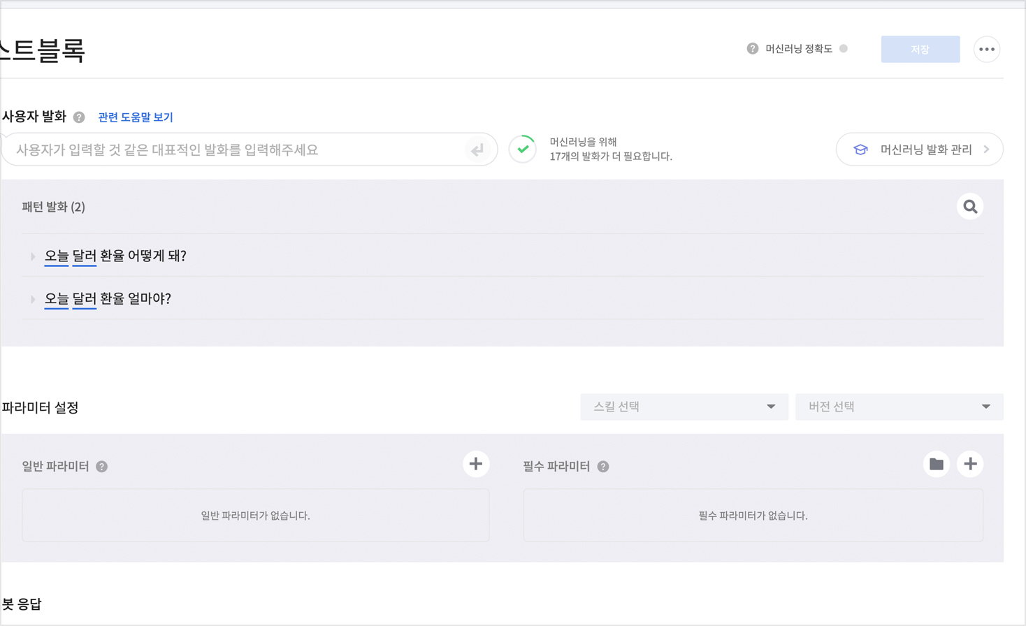Viewport: 1026px width, 626px height.
Task: Add a new 필수 파라미터 with plus icon
Action: pos(970,464)
